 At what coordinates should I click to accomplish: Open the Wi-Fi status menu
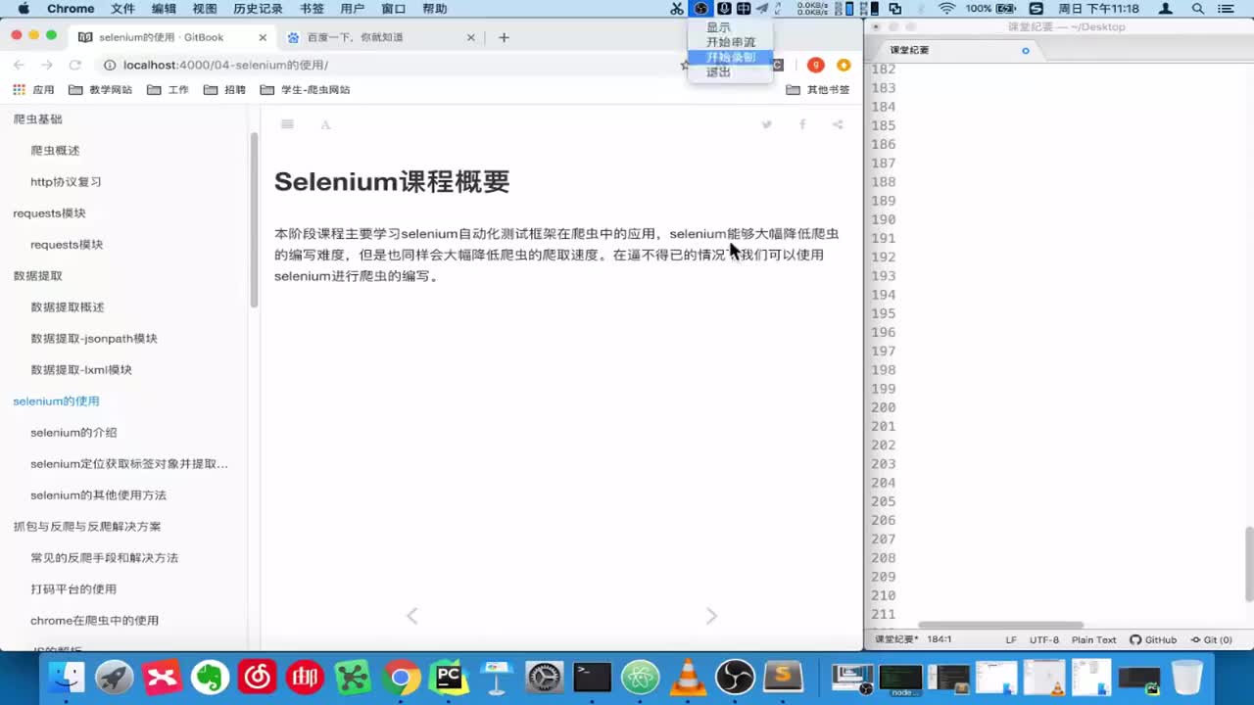pos(945,9)
